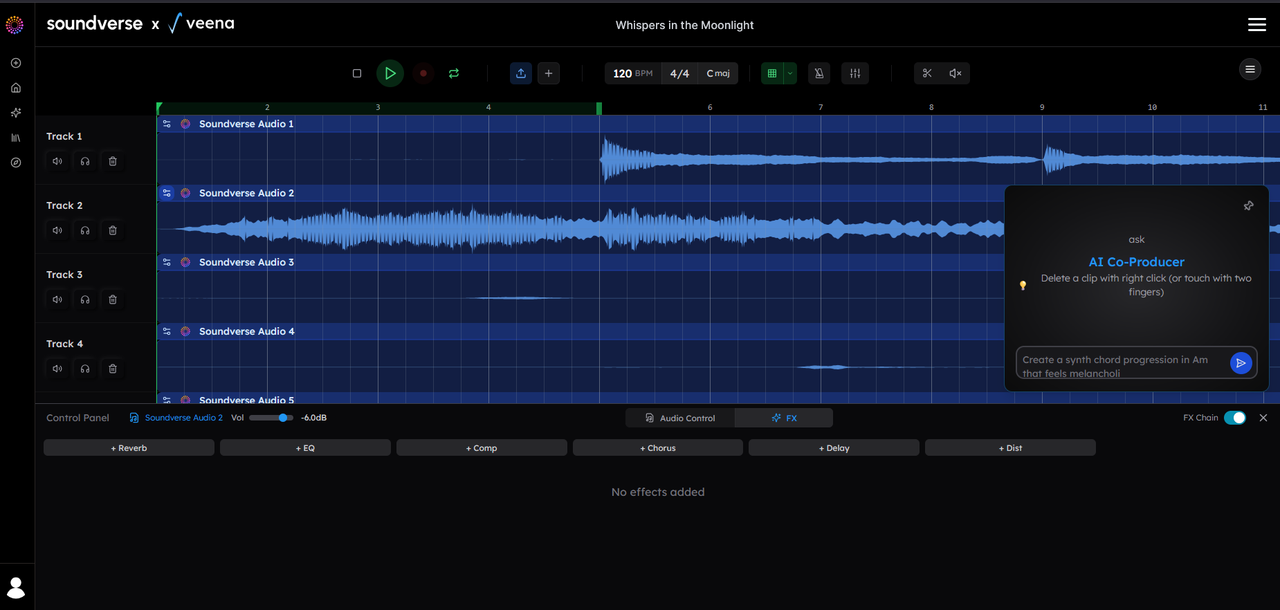The height and width of the screenshot is (610, 1280).
Task: Solo Track 2 with headphones icon
Action: (x=85, y=230)
